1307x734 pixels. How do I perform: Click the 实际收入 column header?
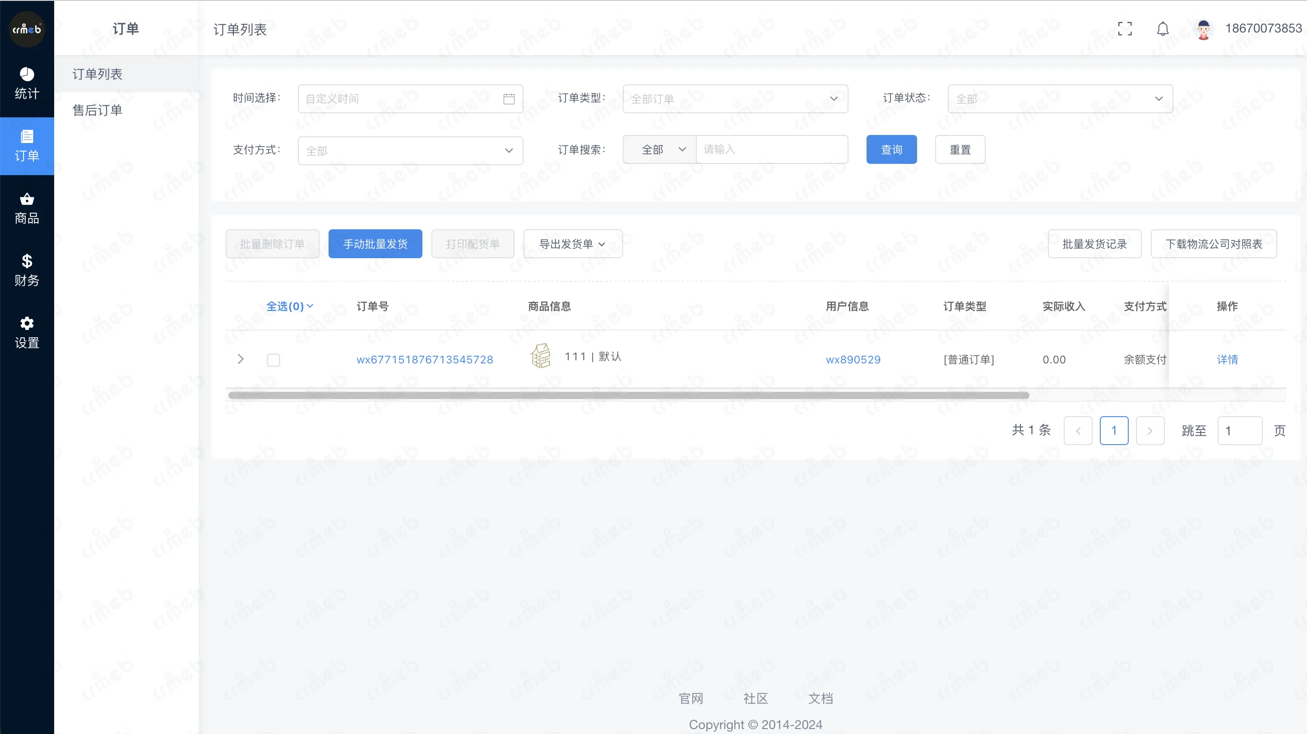(1063, 307)
